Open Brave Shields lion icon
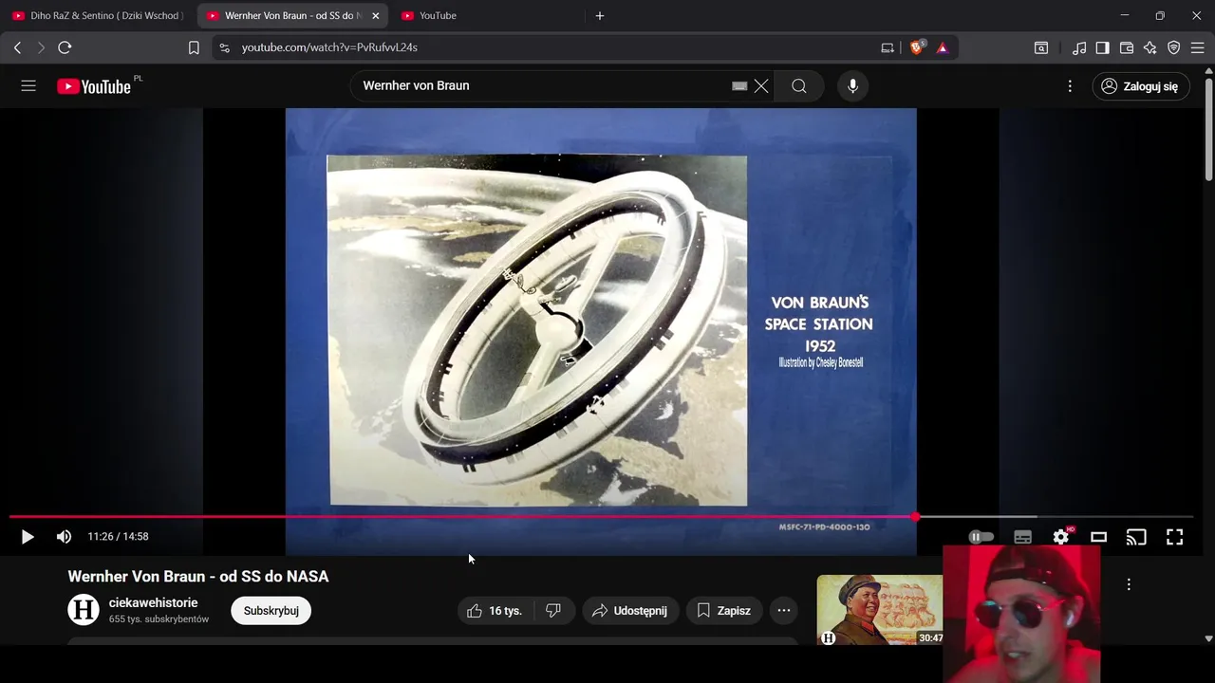The width and height of the screenshot is (1215, 683). [x=917, y=47]
